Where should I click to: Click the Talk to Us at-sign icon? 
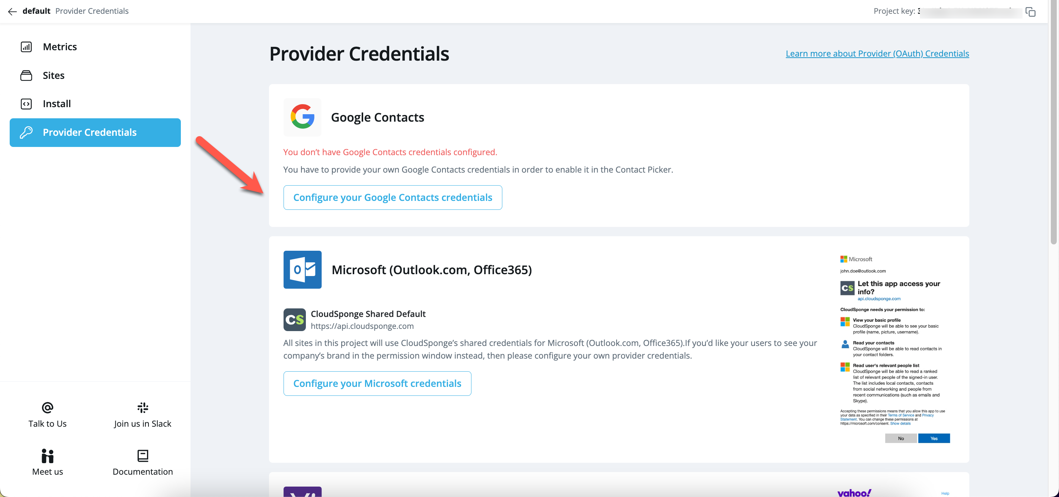coord(48,407)
